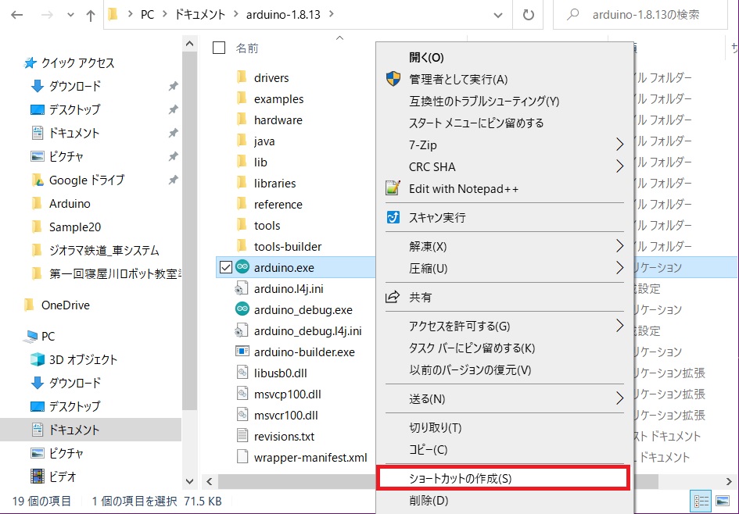
Task: Click the arduino.l4j.ini settings file icon
Action: pos(242,288)
